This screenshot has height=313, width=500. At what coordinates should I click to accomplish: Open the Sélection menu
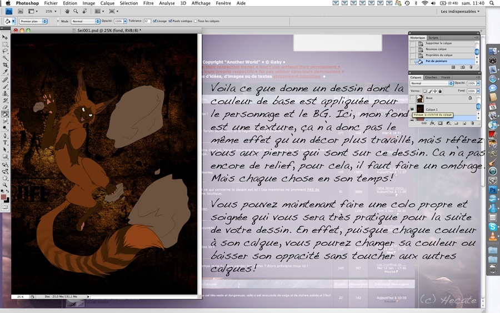point(129,3)
